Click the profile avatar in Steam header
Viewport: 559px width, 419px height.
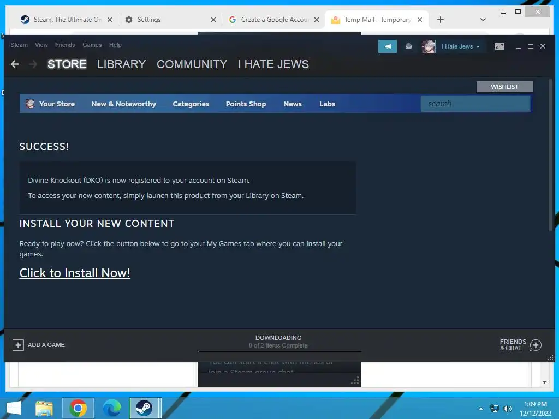pos(429,46)
